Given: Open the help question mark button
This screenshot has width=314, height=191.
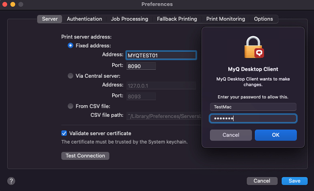Looking at the screenshot, I should [11, 181].
